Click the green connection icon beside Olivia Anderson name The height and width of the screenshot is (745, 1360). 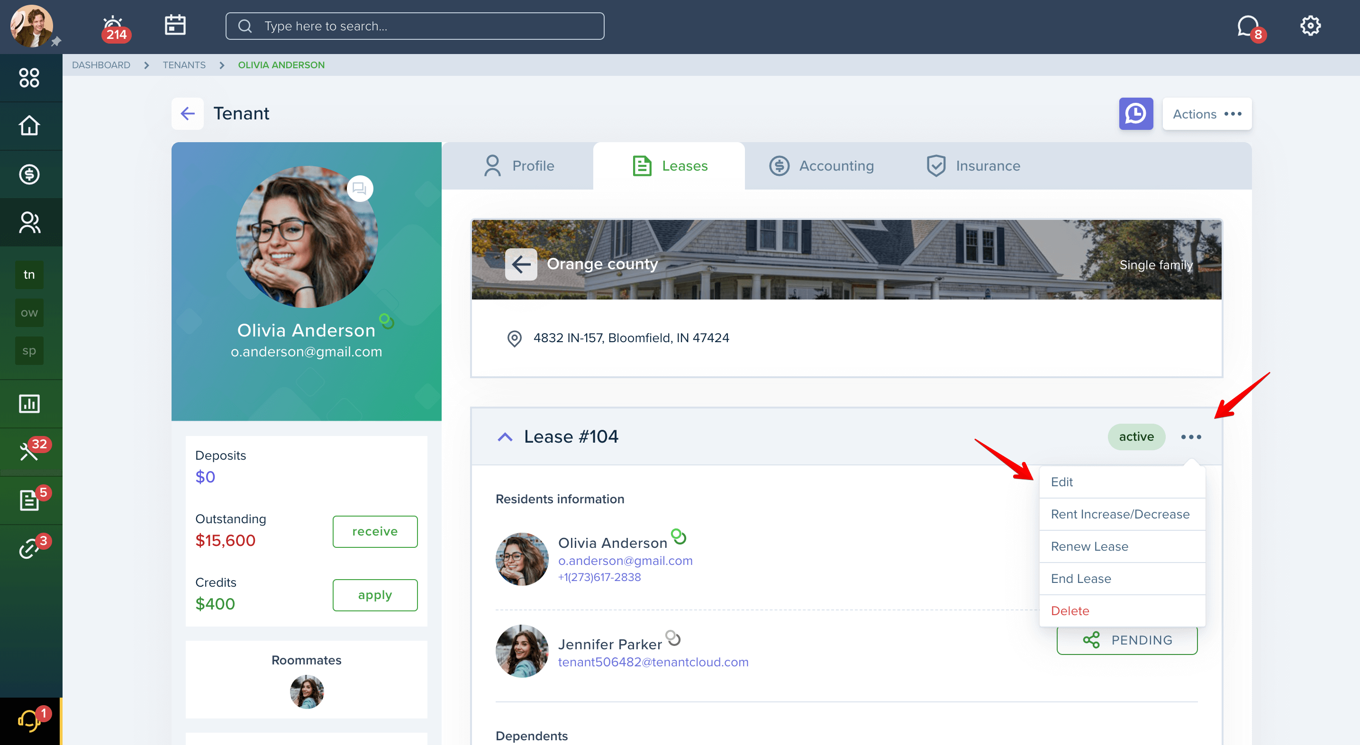387,320
